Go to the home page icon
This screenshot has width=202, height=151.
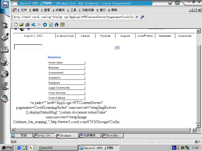point(56,24)
